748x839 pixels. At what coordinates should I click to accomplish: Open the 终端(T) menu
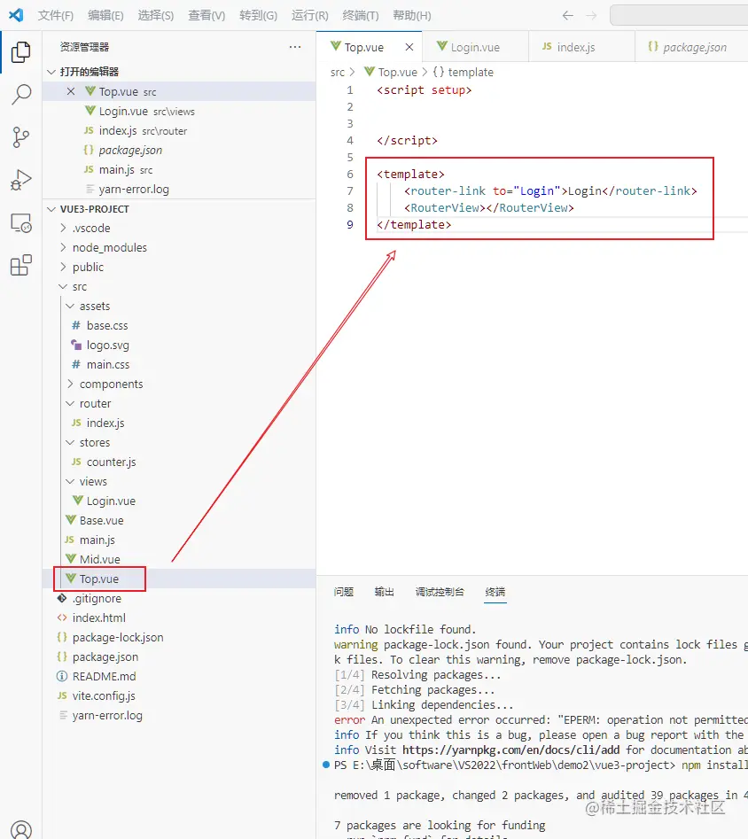point(361,16)
